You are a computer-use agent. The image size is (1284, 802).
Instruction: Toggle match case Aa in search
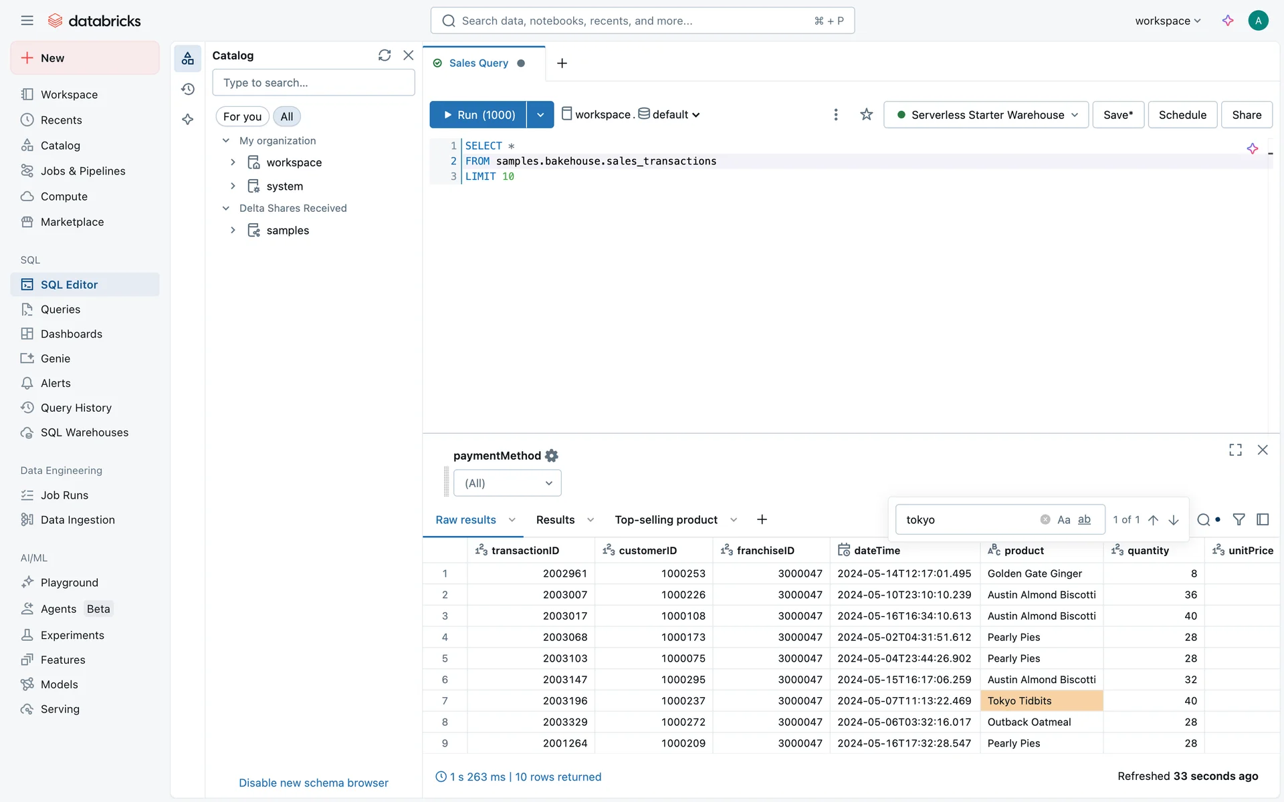1063,520
